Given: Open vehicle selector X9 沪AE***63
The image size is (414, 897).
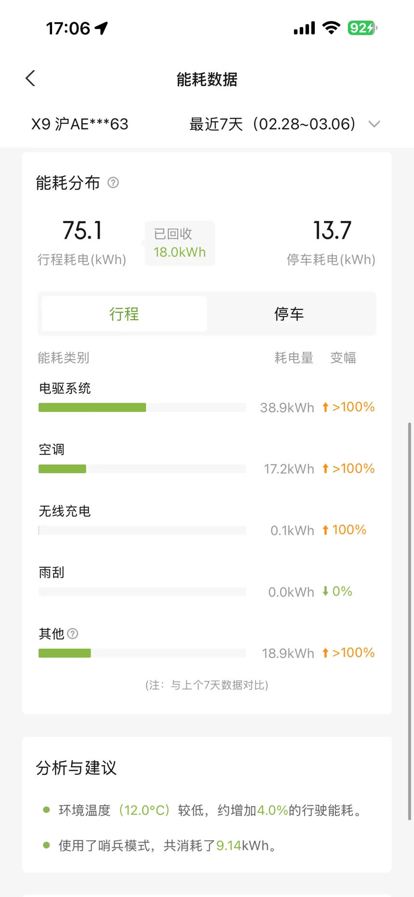Looking at the screenshot, I should (x=80, y=124).
